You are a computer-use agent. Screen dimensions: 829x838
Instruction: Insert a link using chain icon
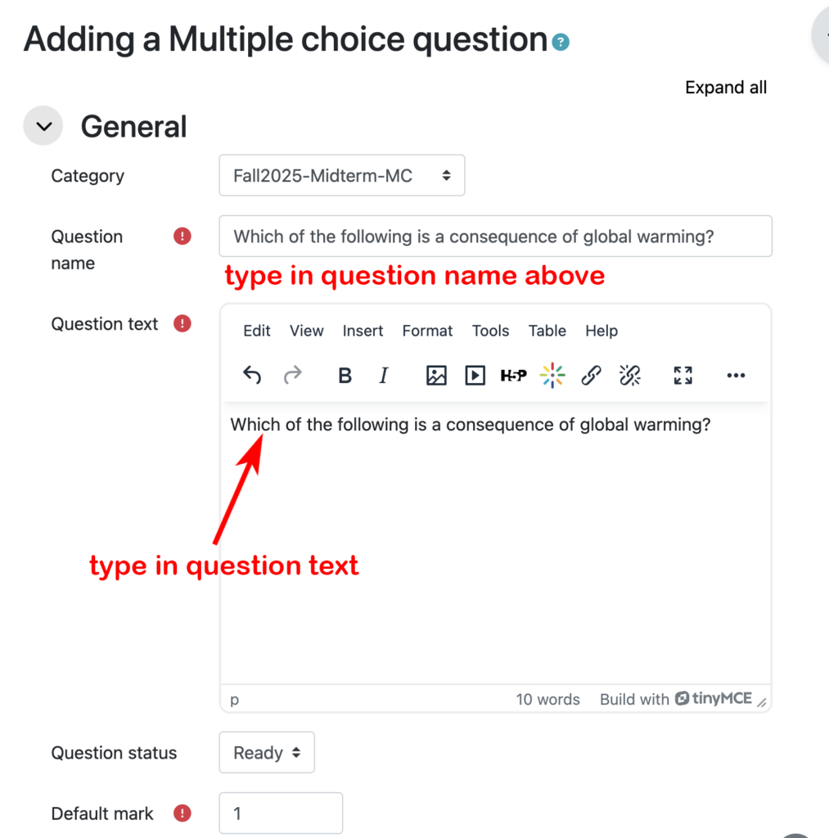(x=591, y=376)
